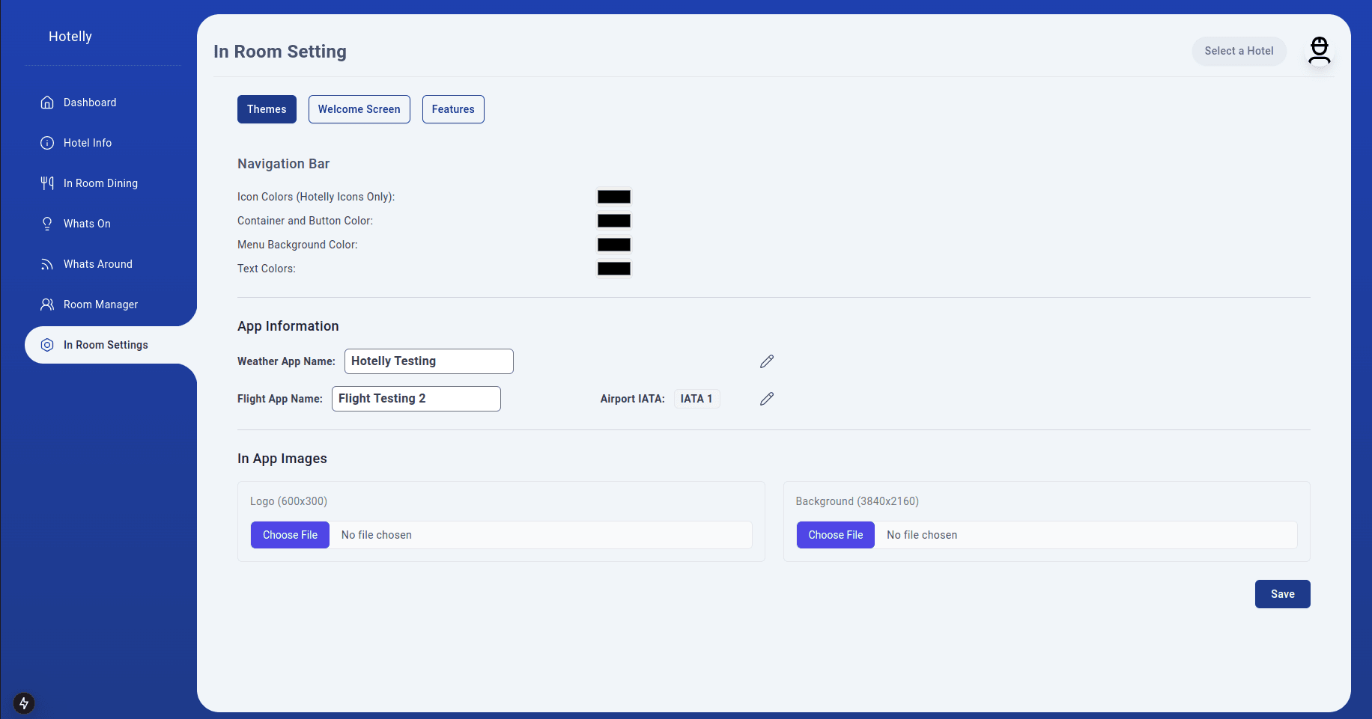Click the Flight App Name input field

[x=416, y=399]
